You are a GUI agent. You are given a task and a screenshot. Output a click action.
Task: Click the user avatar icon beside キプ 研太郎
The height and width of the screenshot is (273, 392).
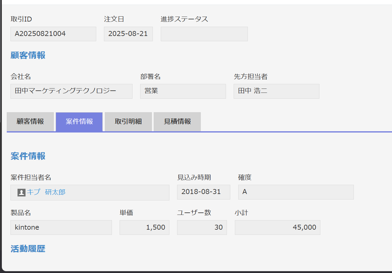pyautogui.click(x=21, y=192)
